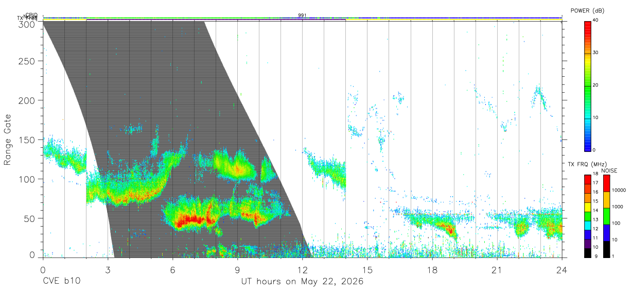Viewport: 632px width, 292px height.
Task: Click the blue segment of NOISE bar
Action: tap(606, 233)
